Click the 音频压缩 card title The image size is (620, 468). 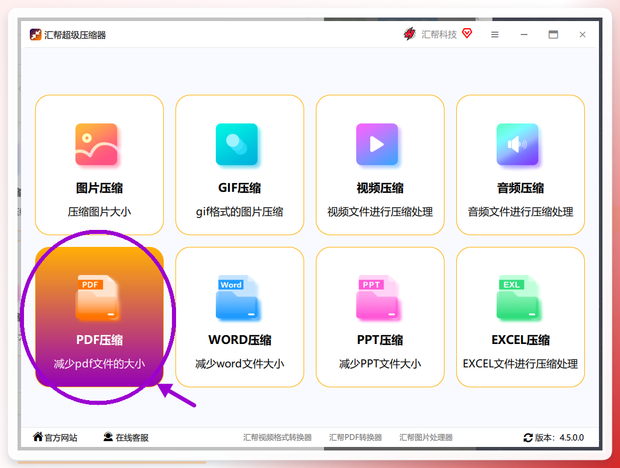point(521,188)
